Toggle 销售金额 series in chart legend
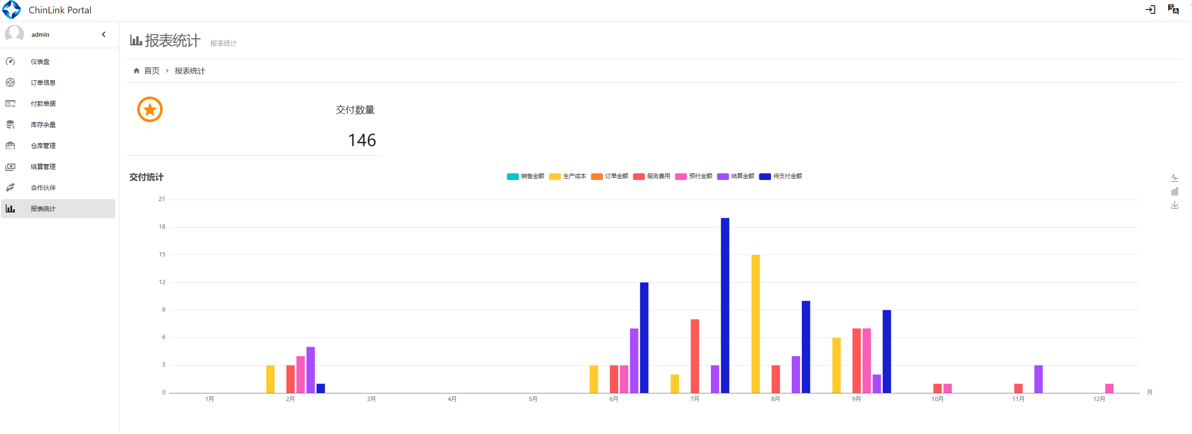Image resolution: width=1192 pixels, height=434 pixels. coord(525,176)
